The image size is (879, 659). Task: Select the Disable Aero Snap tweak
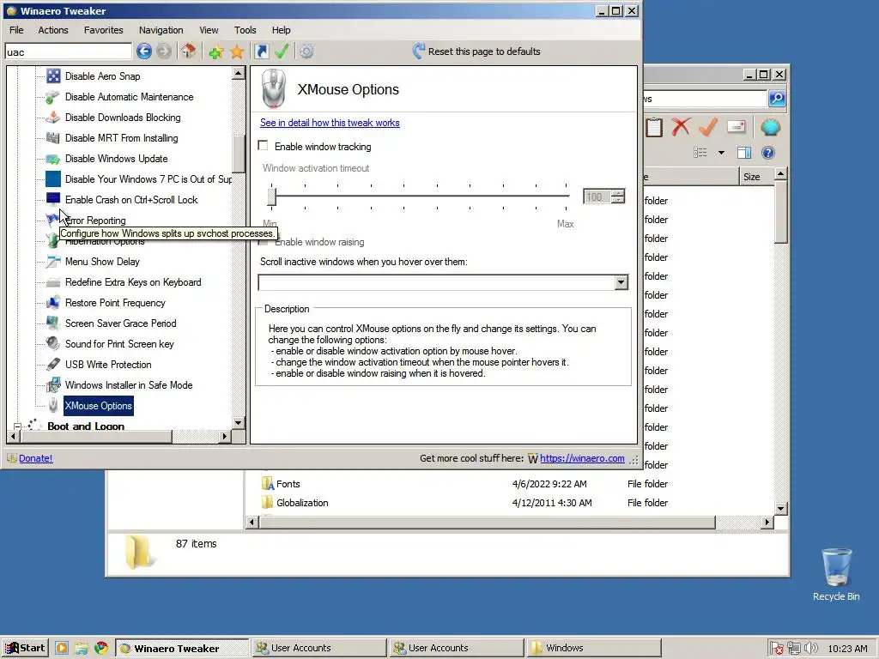coord(102,76)
